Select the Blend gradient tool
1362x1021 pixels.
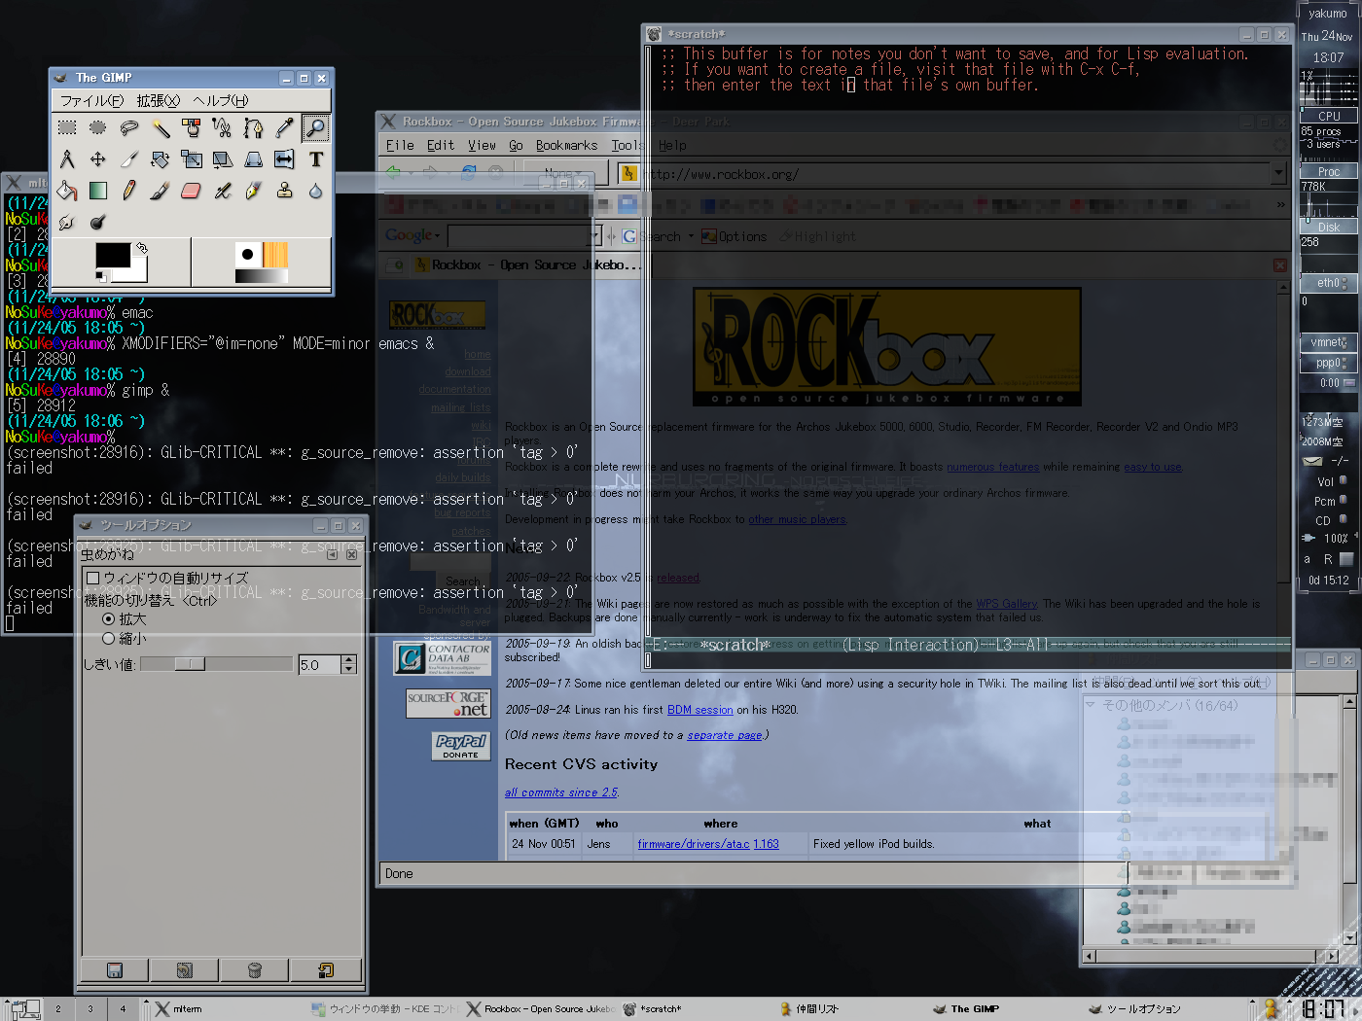[98, 190]
